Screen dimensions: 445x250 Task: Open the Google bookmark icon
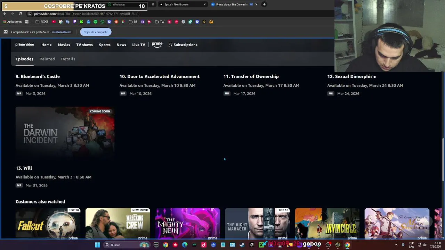click(x=60, y=22)
